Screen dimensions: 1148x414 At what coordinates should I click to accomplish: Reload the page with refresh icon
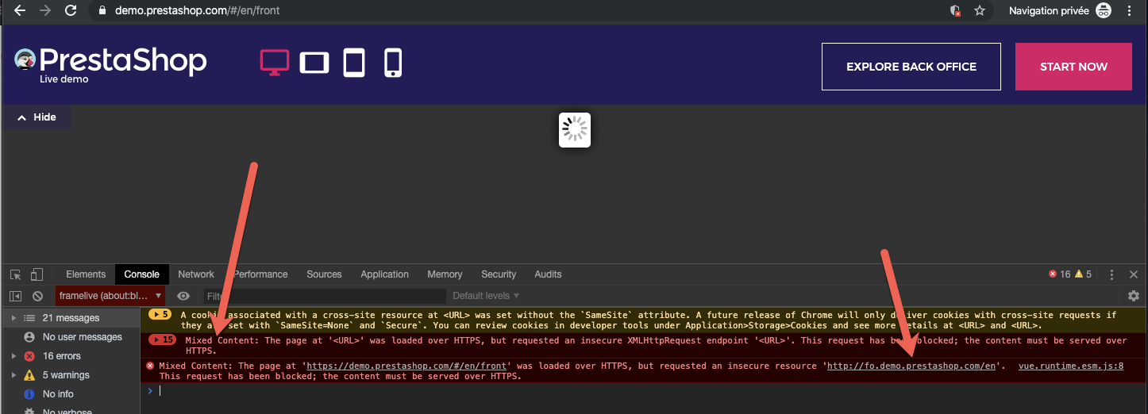[x=71, y=11]
